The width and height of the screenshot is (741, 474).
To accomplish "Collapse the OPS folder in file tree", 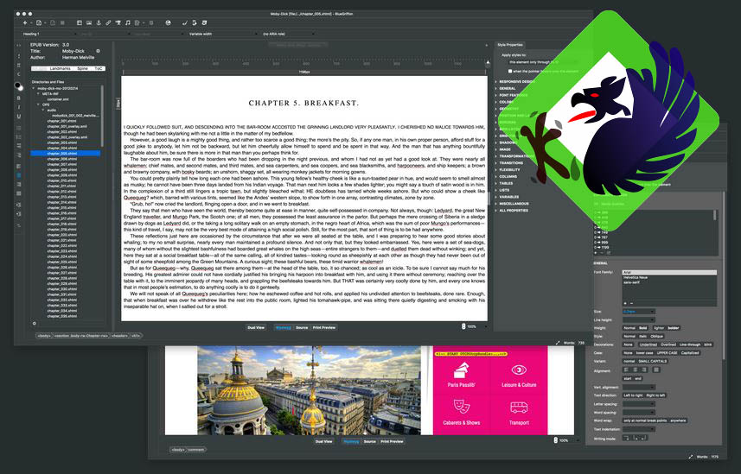I will (38, 104).
